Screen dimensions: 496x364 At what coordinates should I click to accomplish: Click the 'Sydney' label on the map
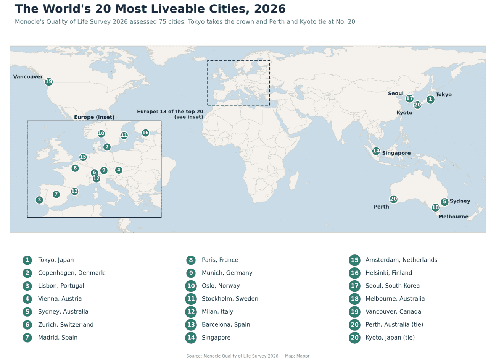(460, 201)
